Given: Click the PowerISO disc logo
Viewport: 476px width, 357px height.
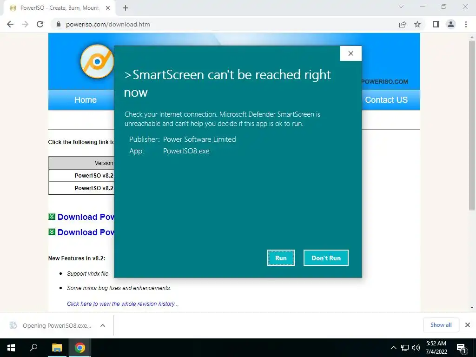Looking at the screenshot, I should click(x=97, y=62).
